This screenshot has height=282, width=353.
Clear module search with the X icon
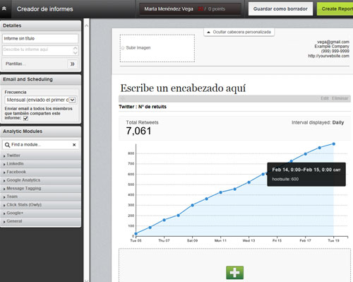pos(74,145)
